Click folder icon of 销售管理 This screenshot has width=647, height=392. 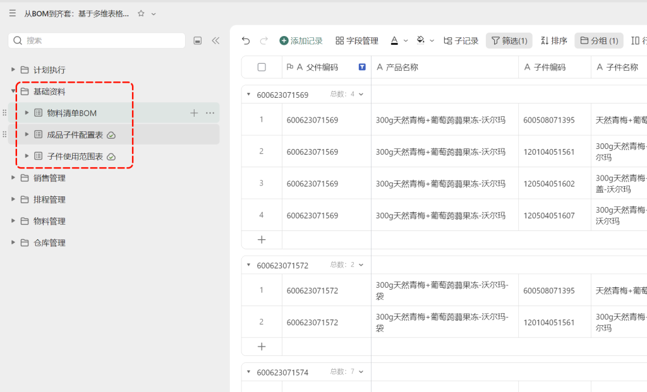(25, 177)
